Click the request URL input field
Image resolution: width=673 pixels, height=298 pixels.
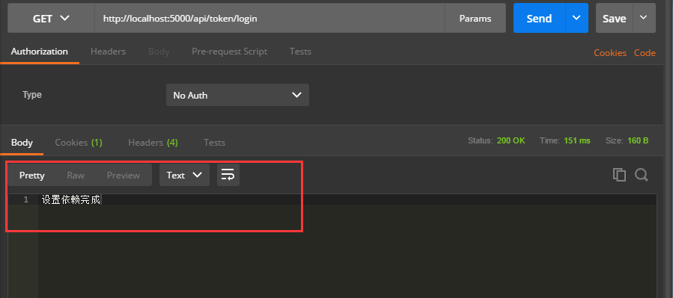pyautogui.click(x=270, y=19)
